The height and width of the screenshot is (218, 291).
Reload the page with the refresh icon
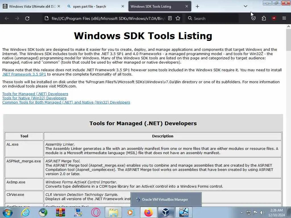[27, 18]
